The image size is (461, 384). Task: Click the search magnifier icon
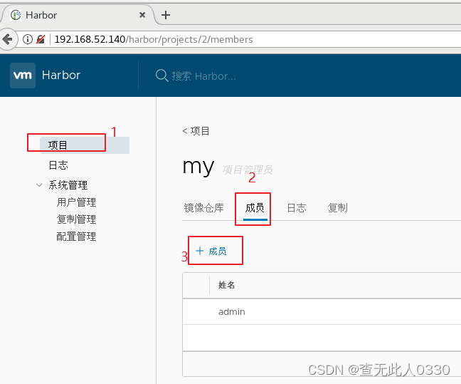pyautogui.click(x=161, y=76)
